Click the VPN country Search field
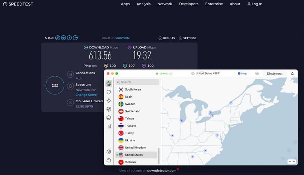Image resolution: width=304 pixels, height=175 pixels. tap(137, 82)
